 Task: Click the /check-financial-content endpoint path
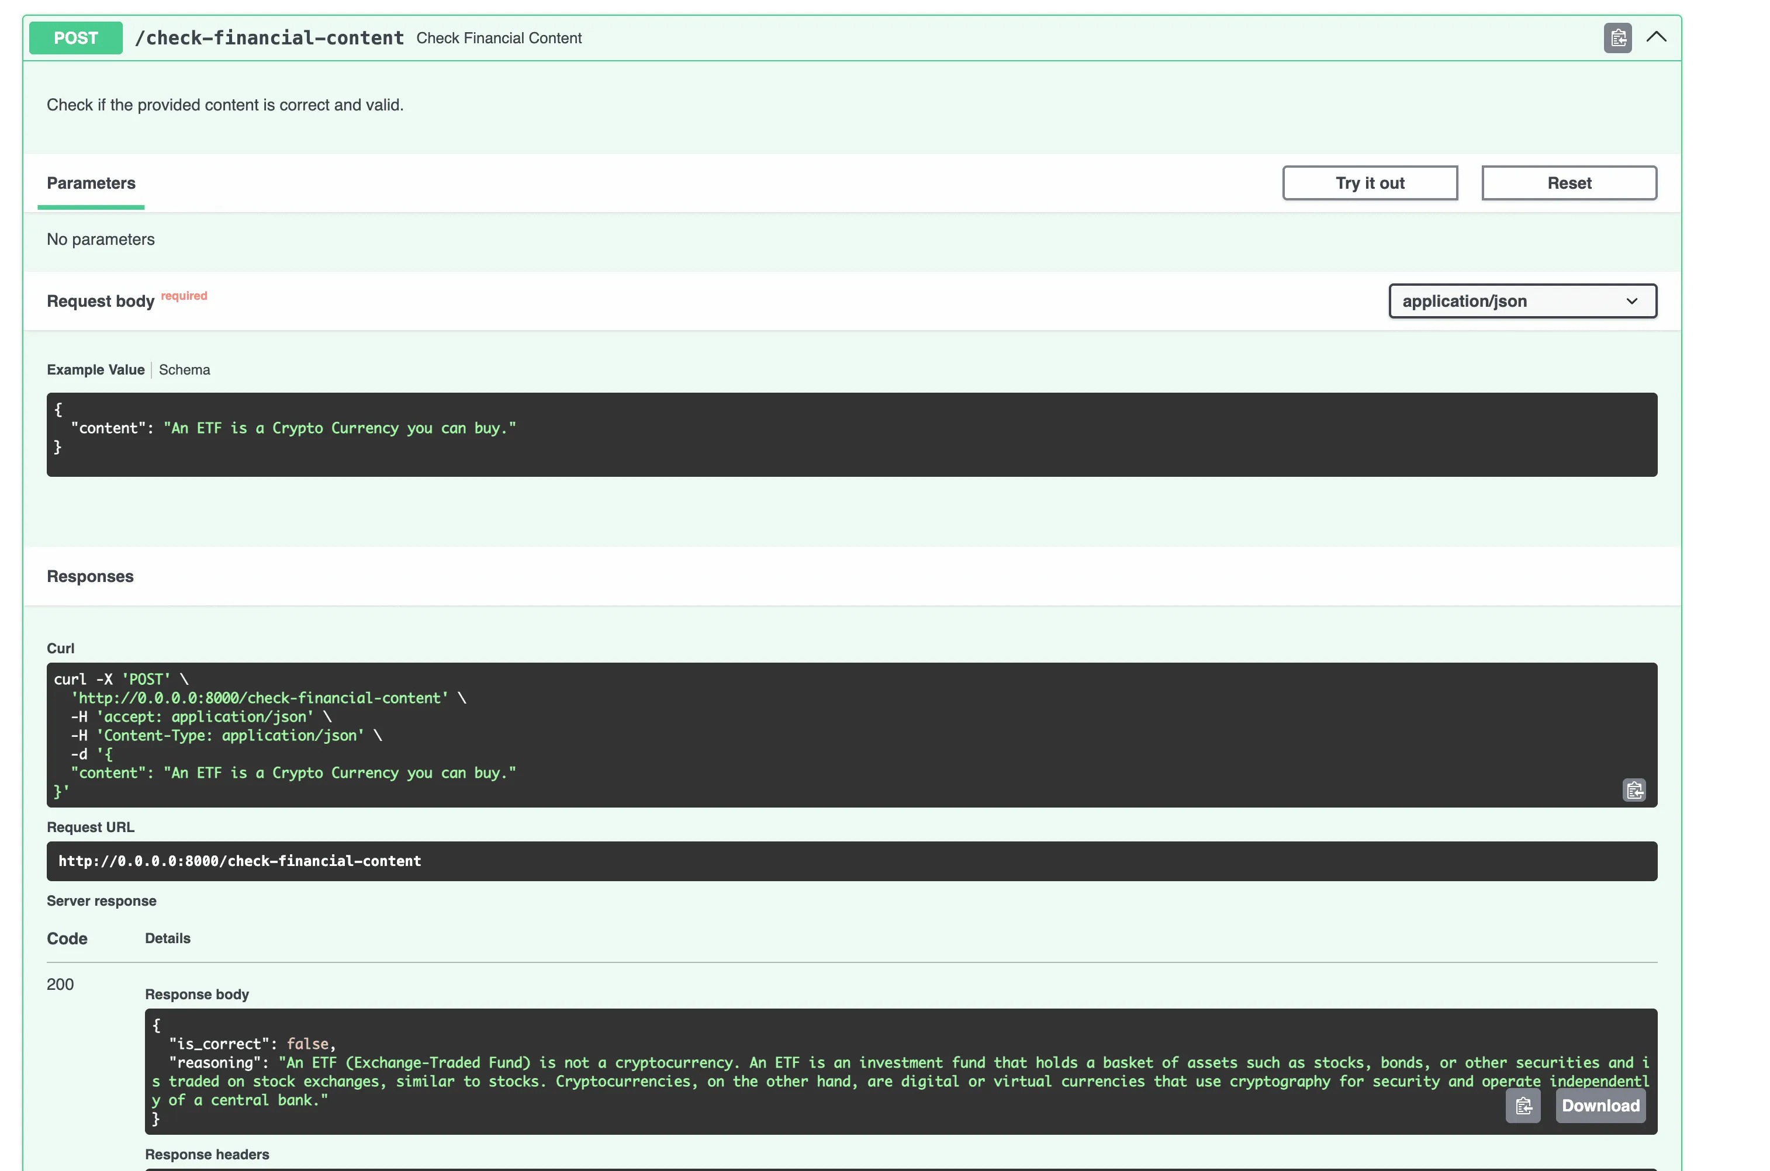[x=269, y=38]
